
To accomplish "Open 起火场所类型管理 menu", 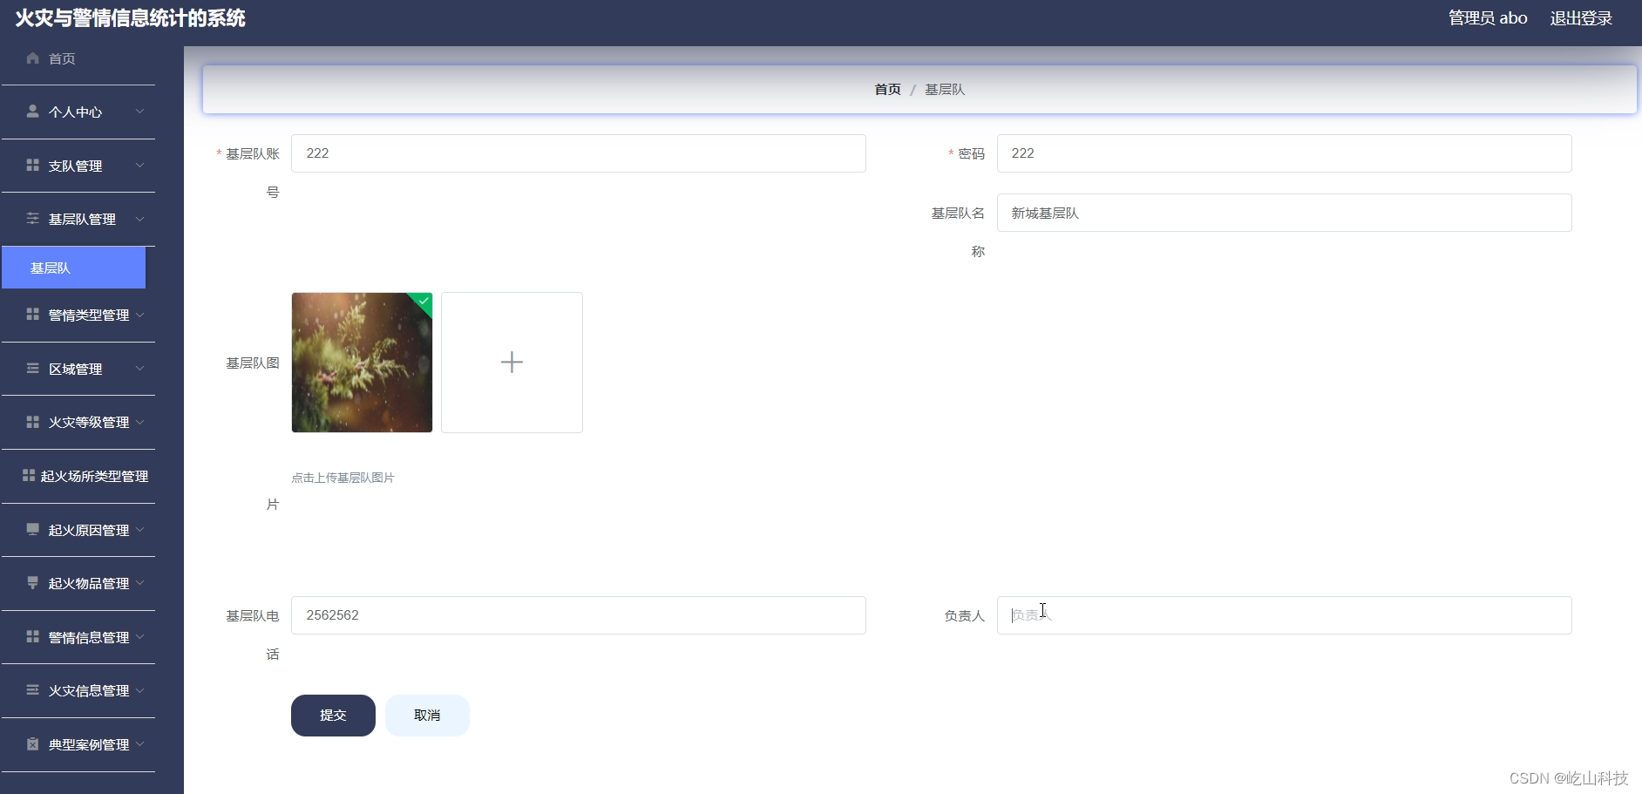I will (78, 476).
